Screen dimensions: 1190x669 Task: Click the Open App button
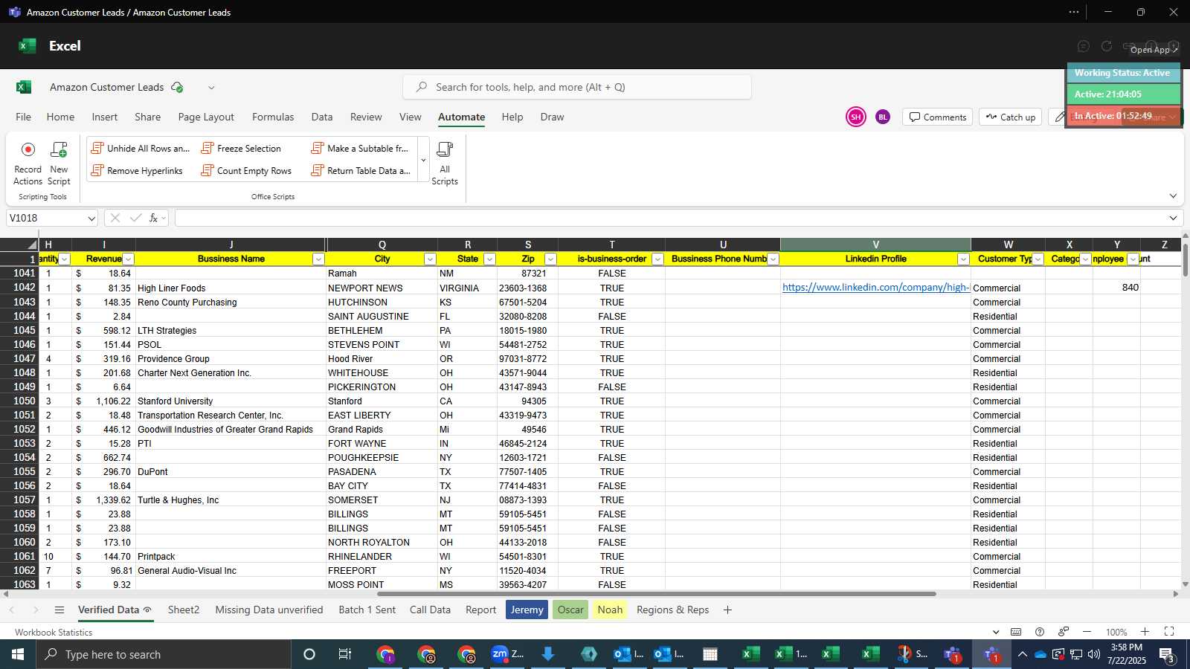click(1154, 50)
